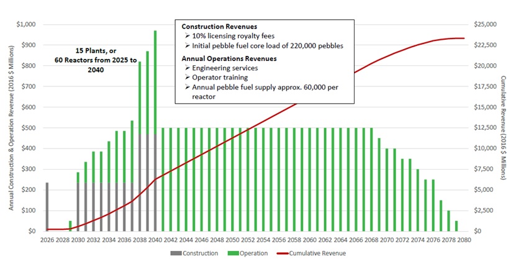
Task: Select the Annual Operations Revenues heading
Action: pos(228,58)
